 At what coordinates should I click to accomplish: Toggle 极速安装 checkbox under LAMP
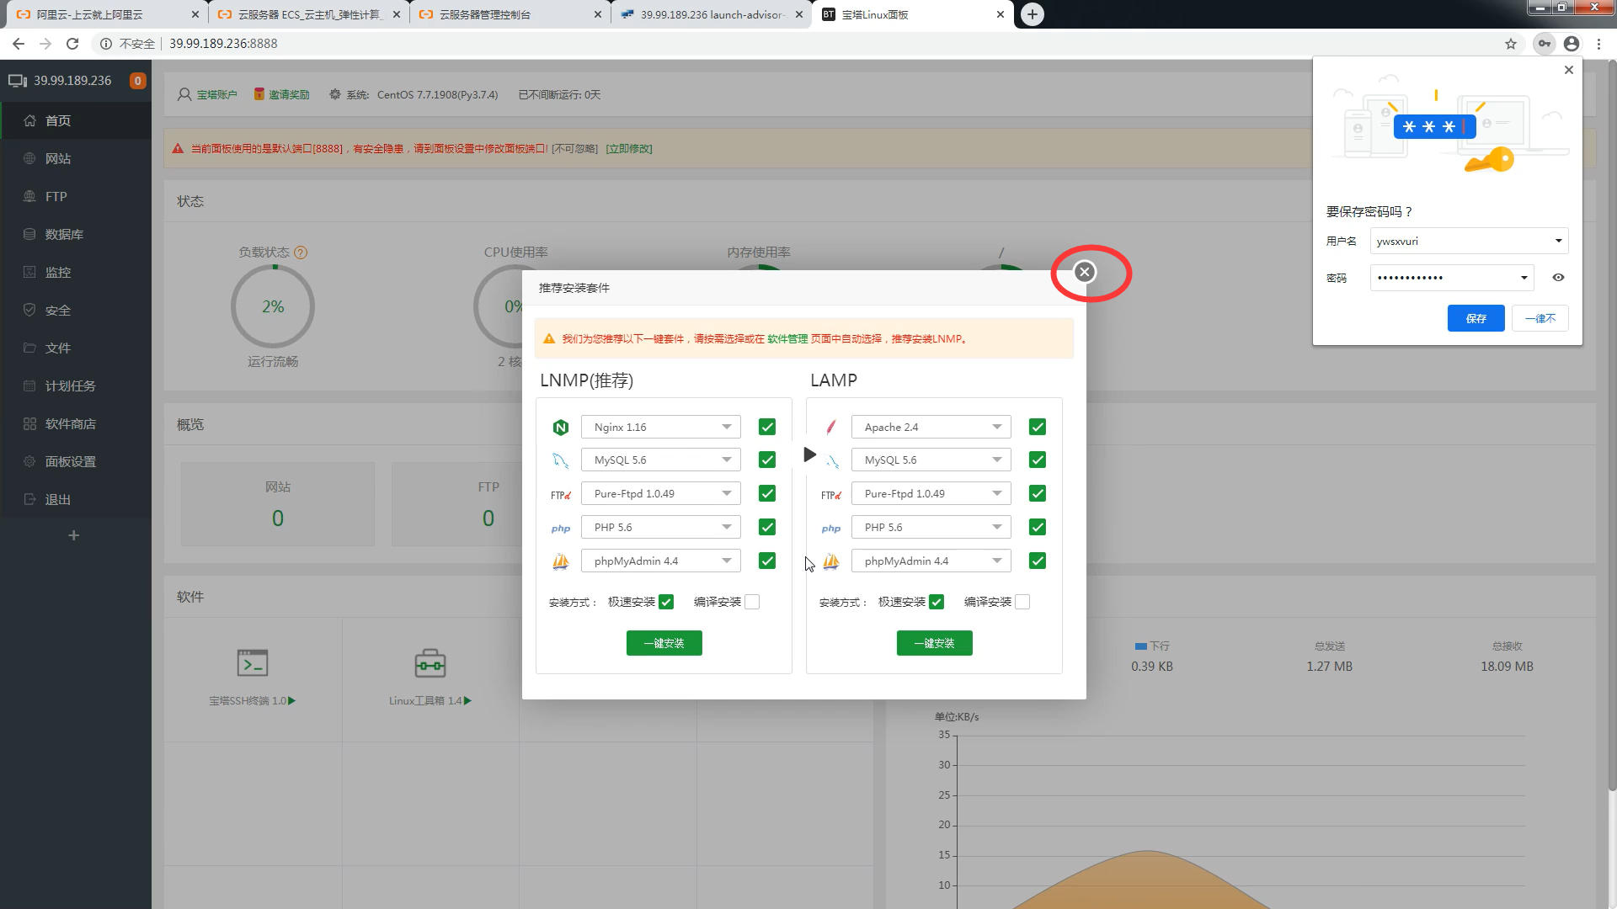937,602
